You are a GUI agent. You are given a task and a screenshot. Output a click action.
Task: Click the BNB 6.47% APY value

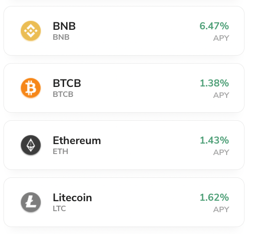click(214, 26)
